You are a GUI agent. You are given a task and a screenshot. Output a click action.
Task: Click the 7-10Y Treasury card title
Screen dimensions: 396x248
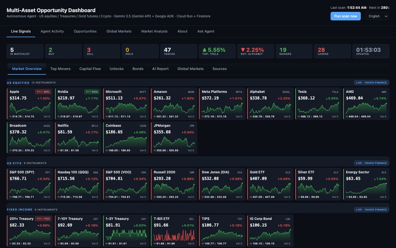pos(70,218)
